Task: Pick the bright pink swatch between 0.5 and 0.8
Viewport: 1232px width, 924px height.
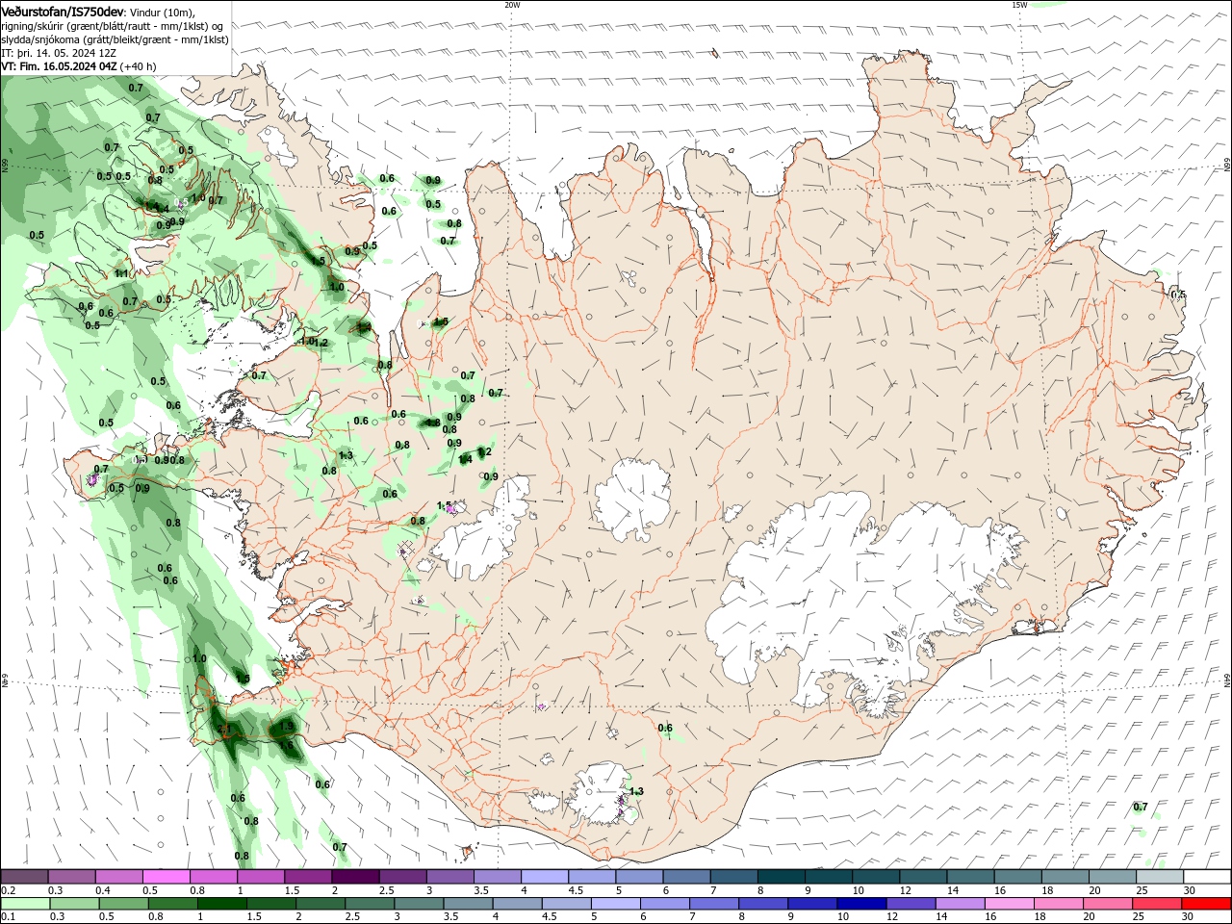Action: [166, 877]
